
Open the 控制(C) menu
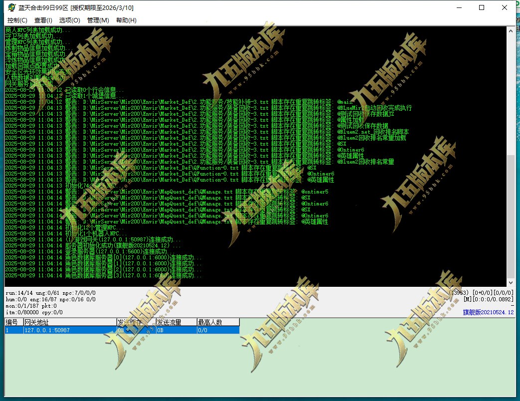17,20
